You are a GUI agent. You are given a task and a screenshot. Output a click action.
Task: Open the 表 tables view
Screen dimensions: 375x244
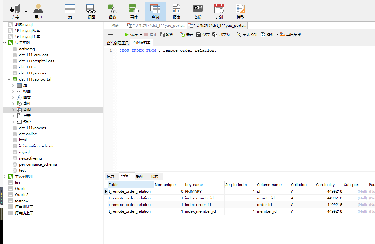tap(70, 12)
